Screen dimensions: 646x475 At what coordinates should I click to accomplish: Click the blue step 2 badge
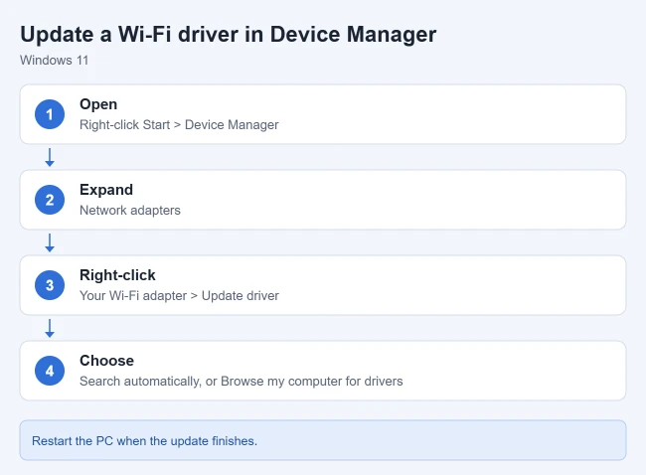pyautogui.click(x=50, y=200)
